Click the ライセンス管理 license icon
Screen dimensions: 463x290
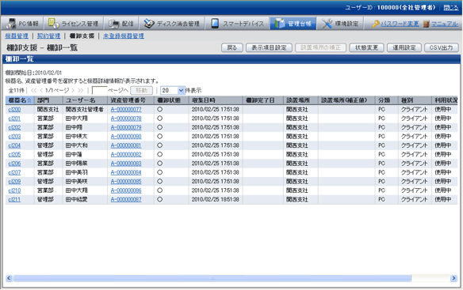pos(53,23)
